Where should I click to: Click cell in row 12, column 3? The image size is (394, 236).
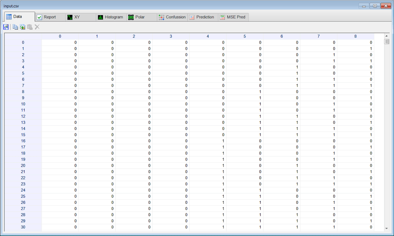[171, 116]
